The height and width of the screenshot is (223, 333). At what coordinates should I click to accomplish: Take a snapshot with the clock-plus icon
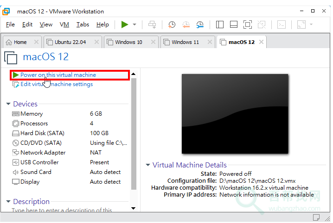(x=172, y=25)
